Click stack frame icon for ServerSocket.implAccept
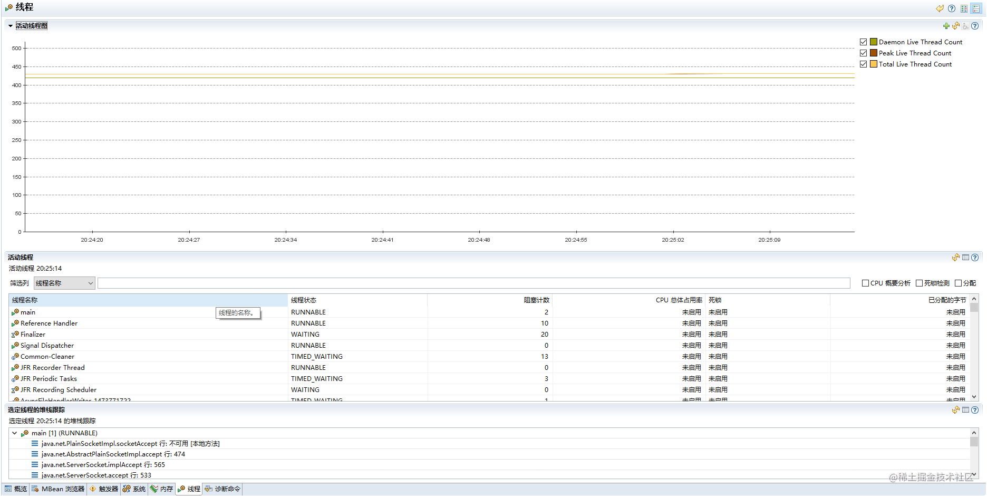 click(35, 465)
